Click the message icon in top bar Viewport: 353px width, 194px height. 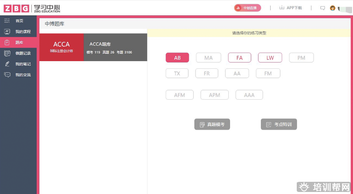[322, 8]
